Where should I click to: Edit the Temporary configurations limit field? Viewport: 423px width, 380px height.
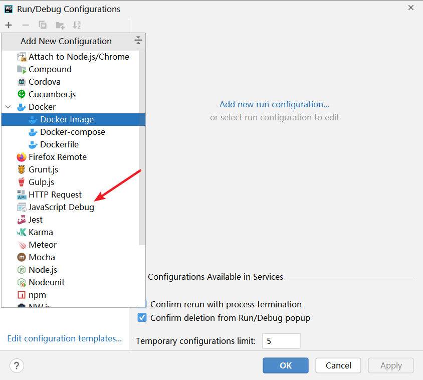[281, 341]
